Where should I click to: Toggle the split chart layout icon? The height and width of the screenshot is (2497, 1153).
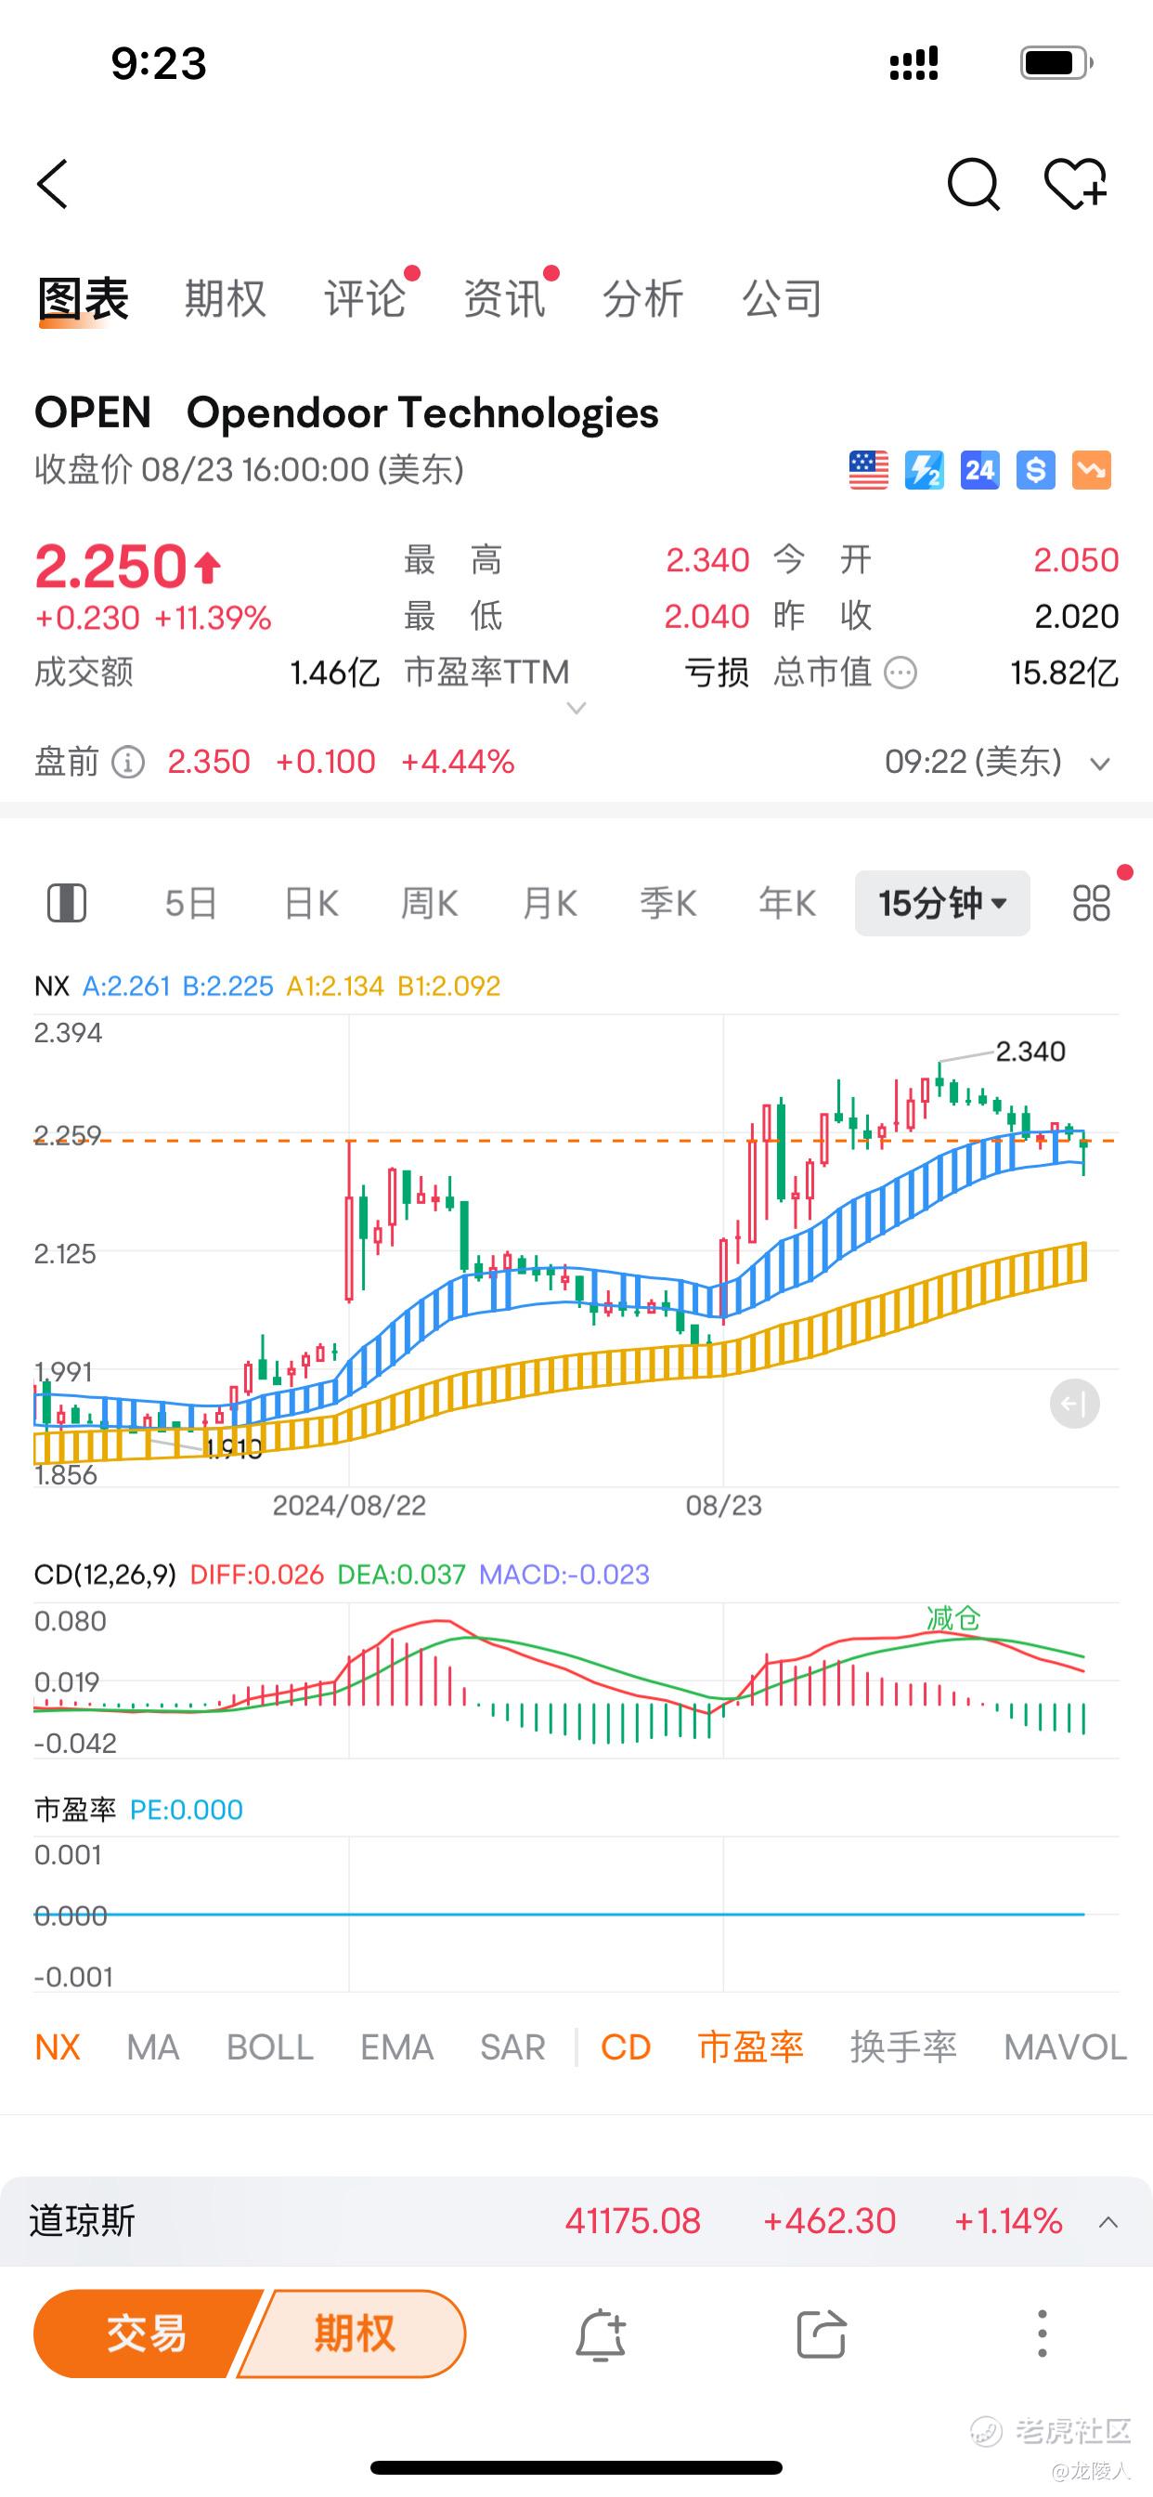click(x=67, y=902)
